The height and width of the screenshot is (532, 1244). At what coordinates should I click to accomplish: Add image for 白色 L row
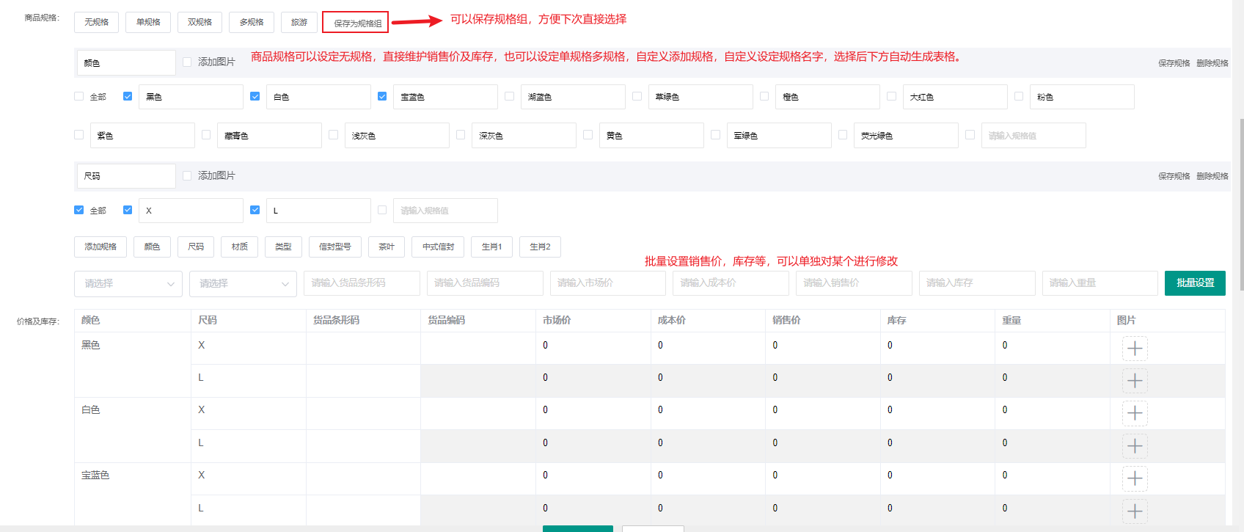click(1135, 446)
